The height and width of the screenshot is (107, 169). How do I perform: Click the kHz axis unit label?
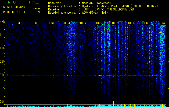(2, 22)
